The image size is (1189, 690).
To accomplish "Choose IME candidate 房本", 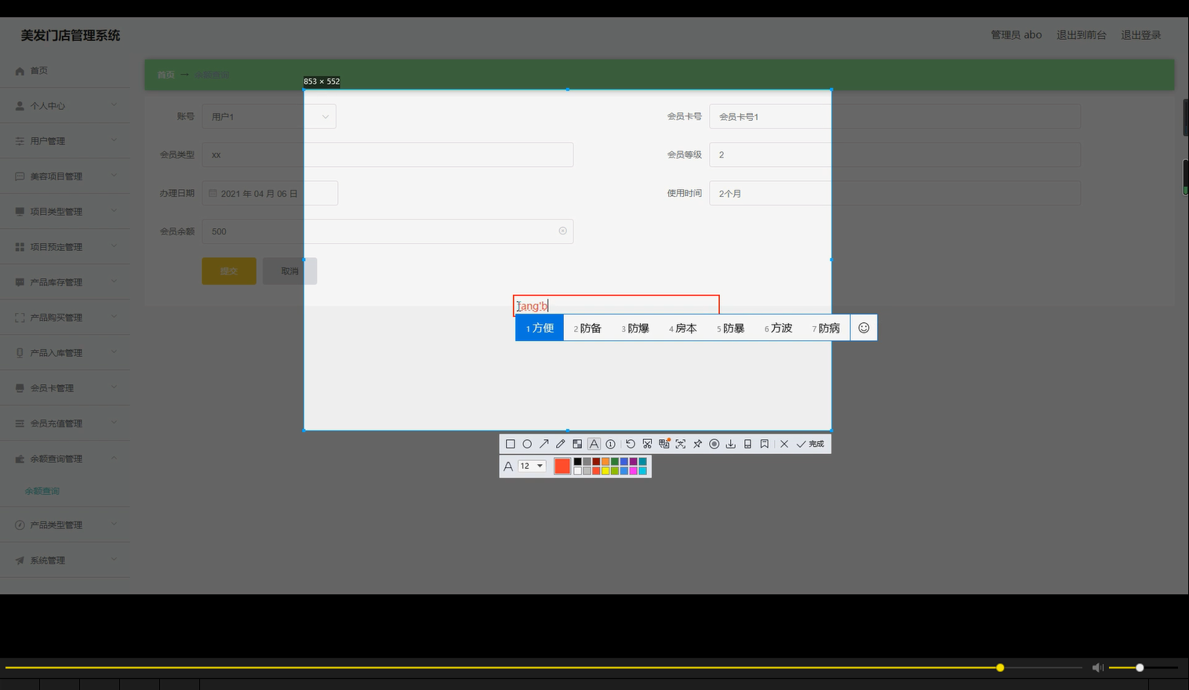I will 682,328.
